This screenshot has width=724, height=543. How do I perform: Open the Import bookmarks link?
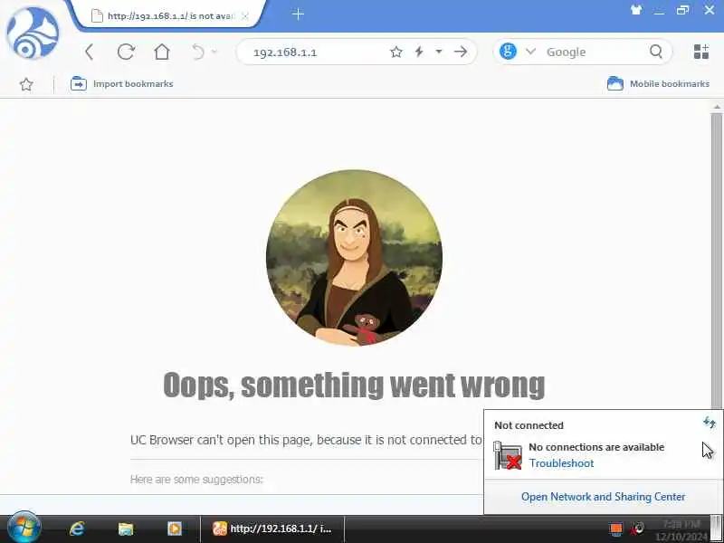point(133,83)
